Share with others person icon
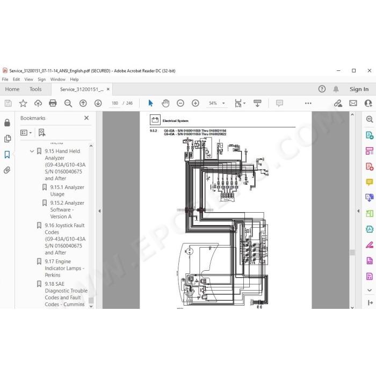 [x=368, y=103]
